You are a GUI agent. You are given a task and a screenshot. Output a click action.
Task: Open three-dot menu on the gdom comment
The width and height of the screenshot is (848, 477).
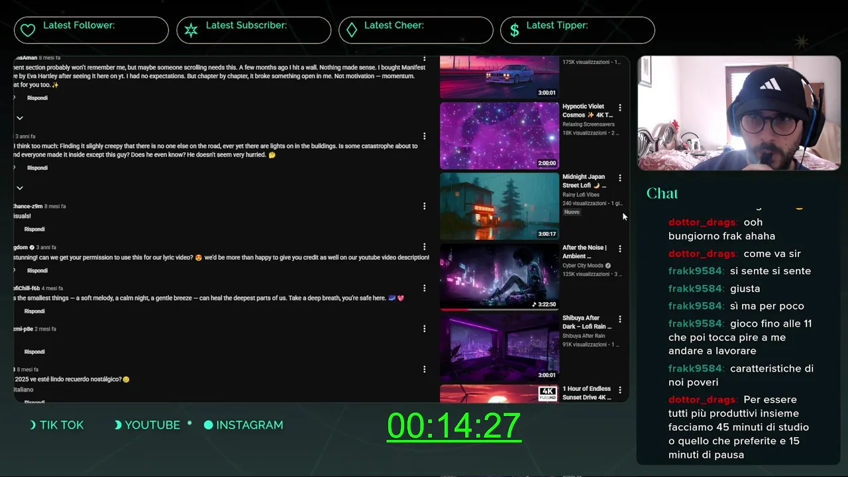(425, 247)
